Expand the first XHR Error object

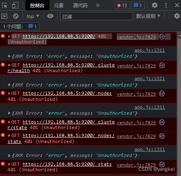9,56
